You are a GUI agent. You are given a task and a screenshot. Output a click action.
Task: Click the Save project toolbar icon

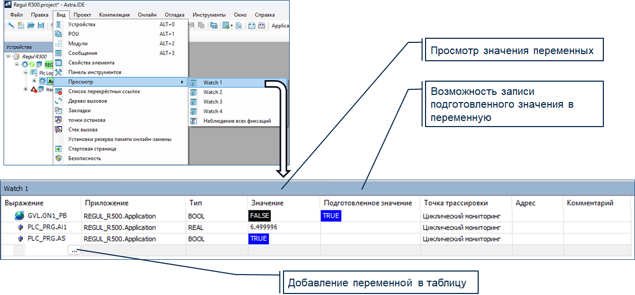click(x=41, y=26)
